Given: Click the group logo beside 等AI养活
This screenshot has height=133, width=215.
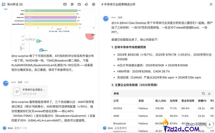Looking at the screenshot, I should pyautogui.click(x=3, y=4).
